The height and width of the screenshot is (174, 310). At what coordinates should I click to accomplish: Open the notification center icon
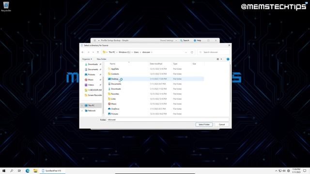point(305,171)
